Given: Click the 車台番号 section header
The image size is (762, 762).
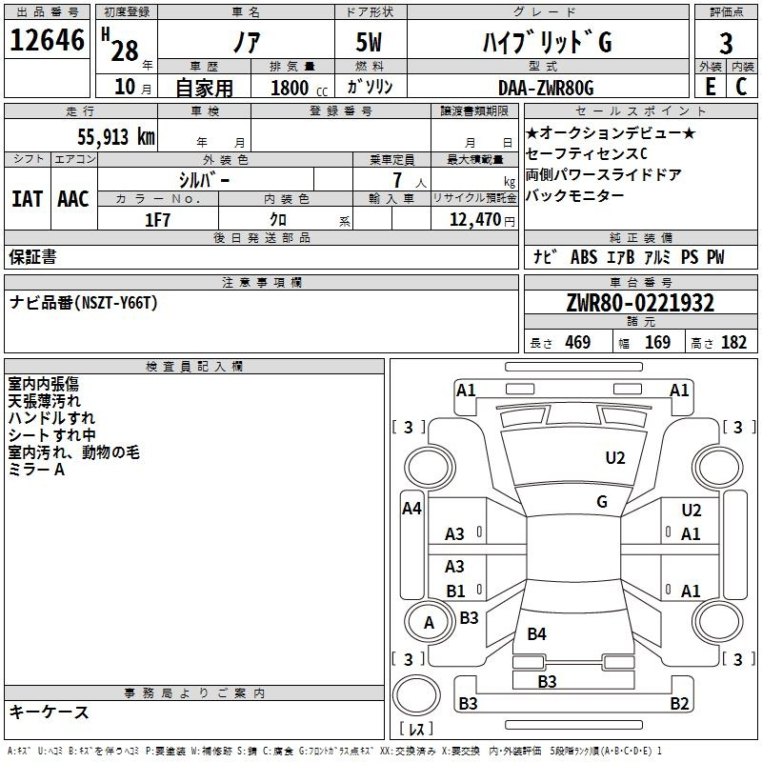Looking at the screenshot, I should [x=640, y=282].
